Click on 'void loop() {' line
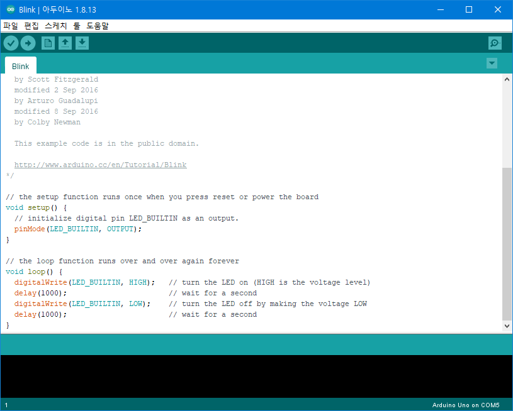 34,271
